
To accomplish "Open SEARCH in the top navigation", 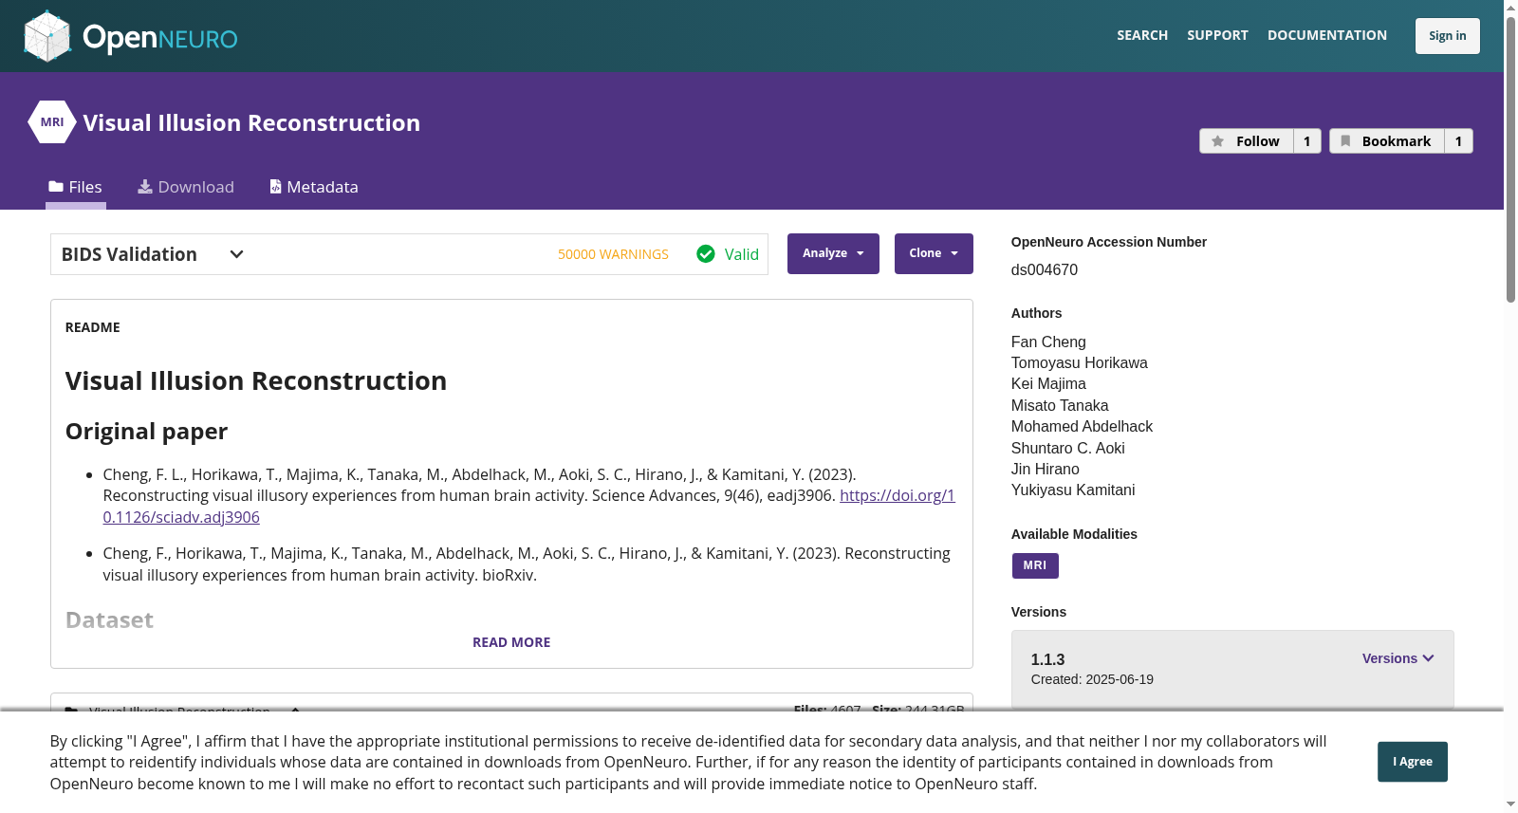I will [1142, 35].
